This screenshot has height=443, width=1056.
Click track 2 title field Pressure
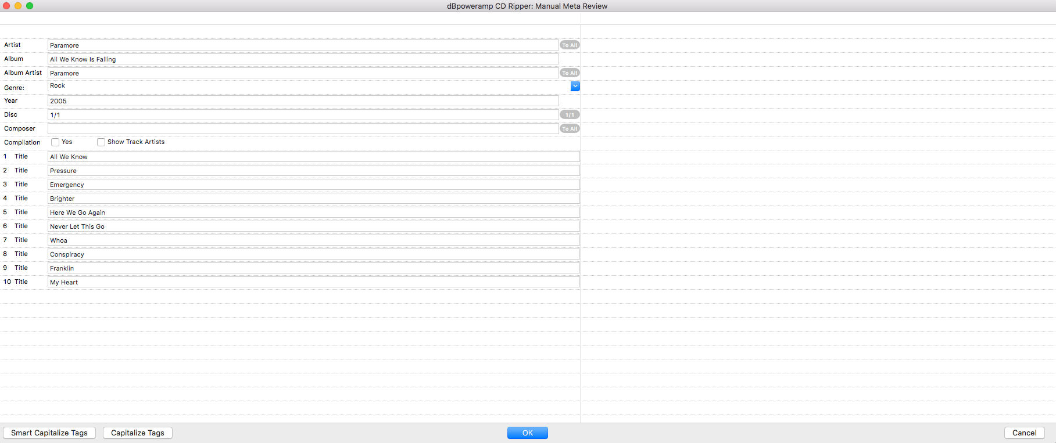(313, 171)
